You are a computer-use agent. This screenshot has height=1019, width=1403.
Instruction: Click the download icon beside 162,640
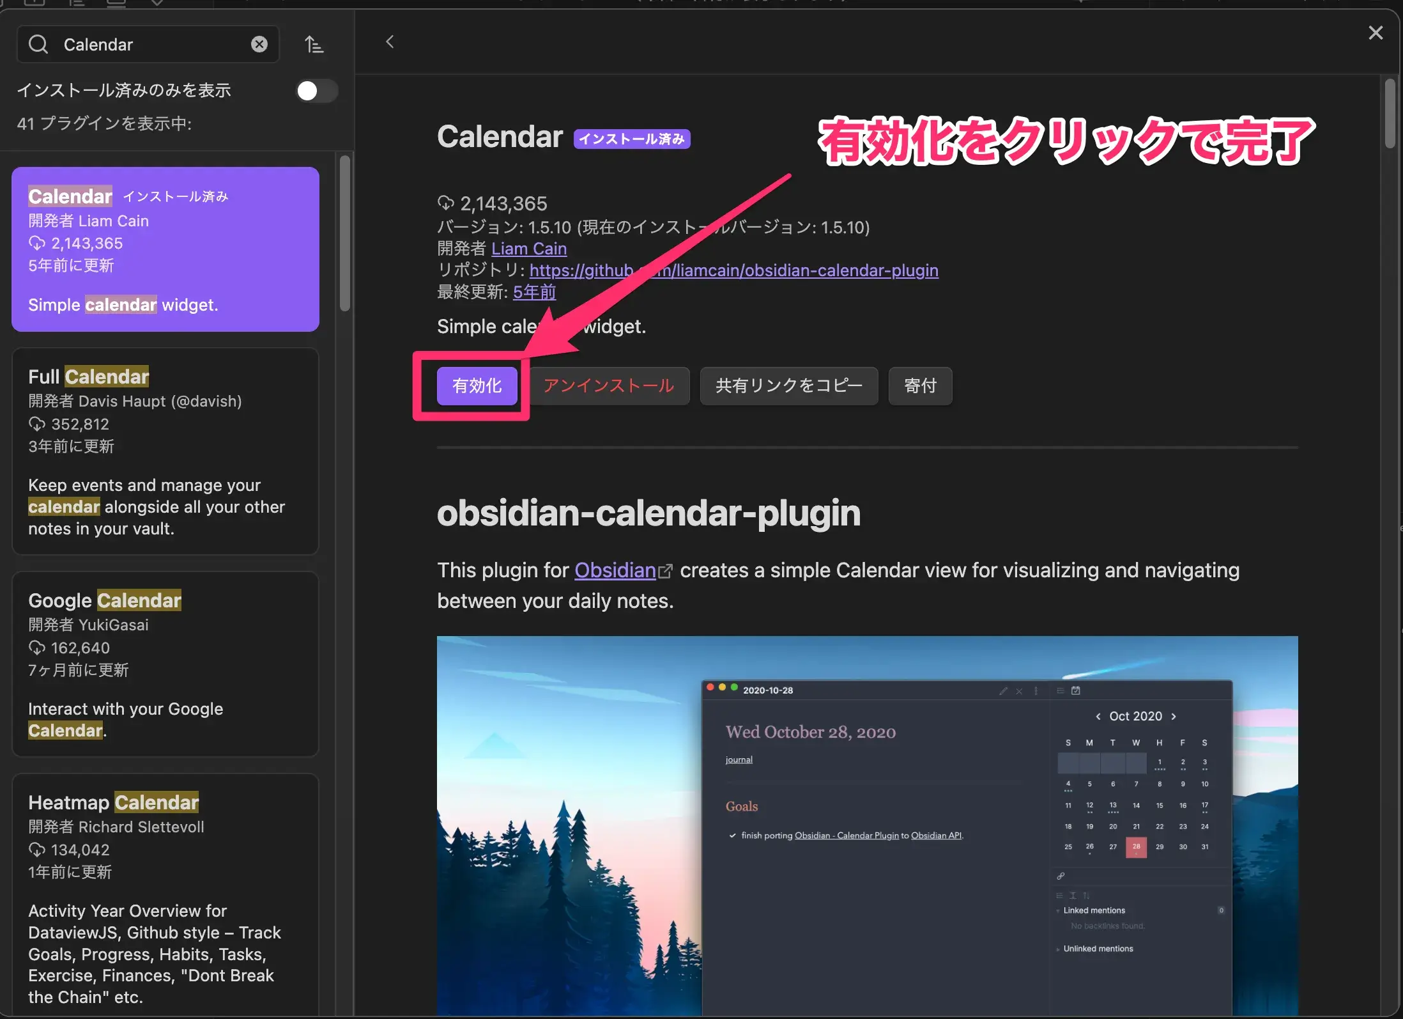pyautogui.click(x=37, y=648)
